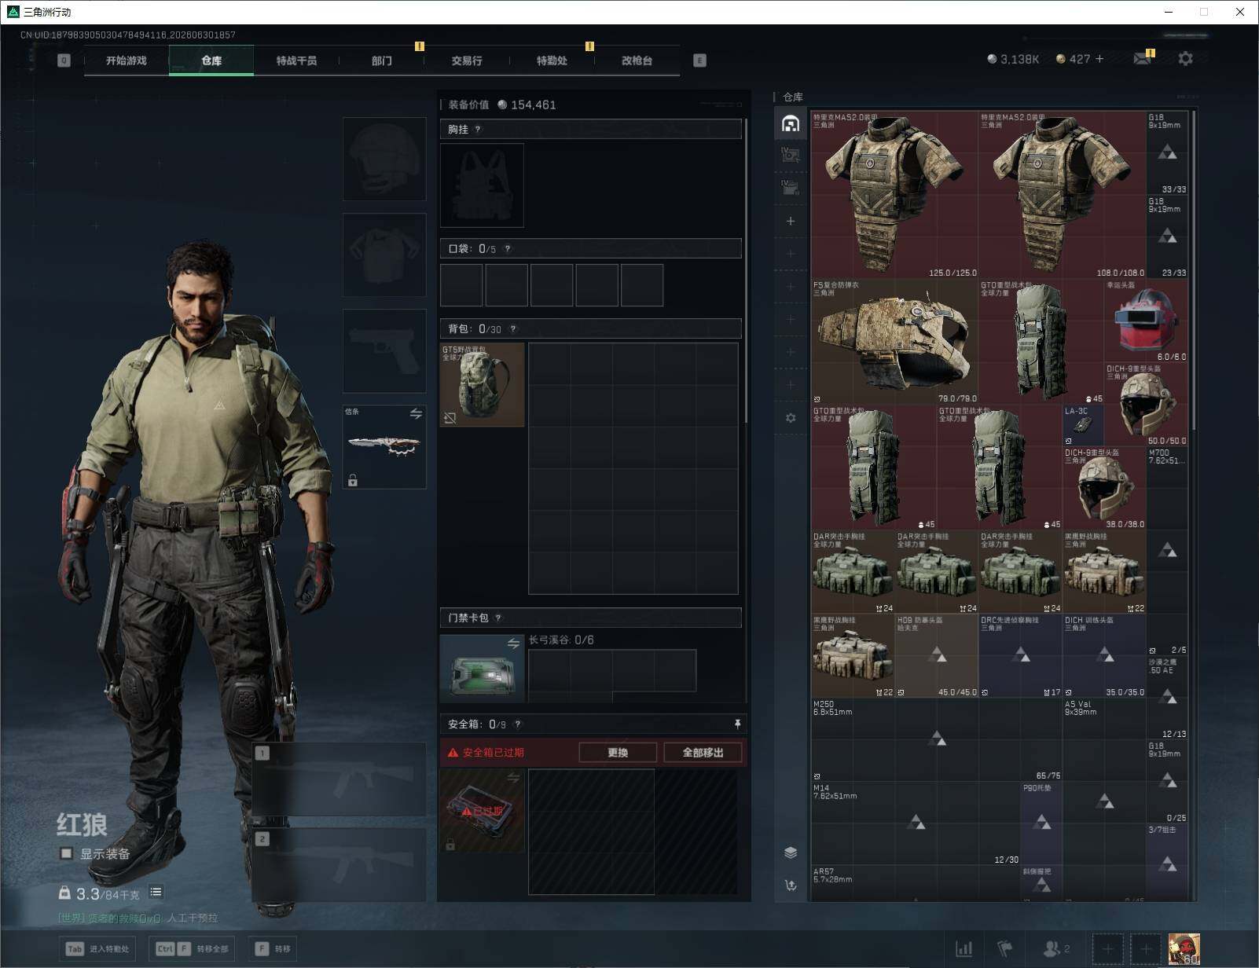
Task: Open the weight details list icon
Action: [x=156, y=892]
